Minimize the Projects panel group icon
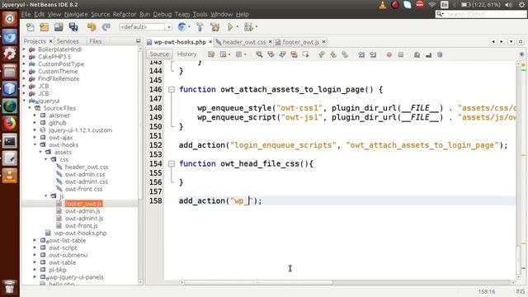 click(138, 40)
